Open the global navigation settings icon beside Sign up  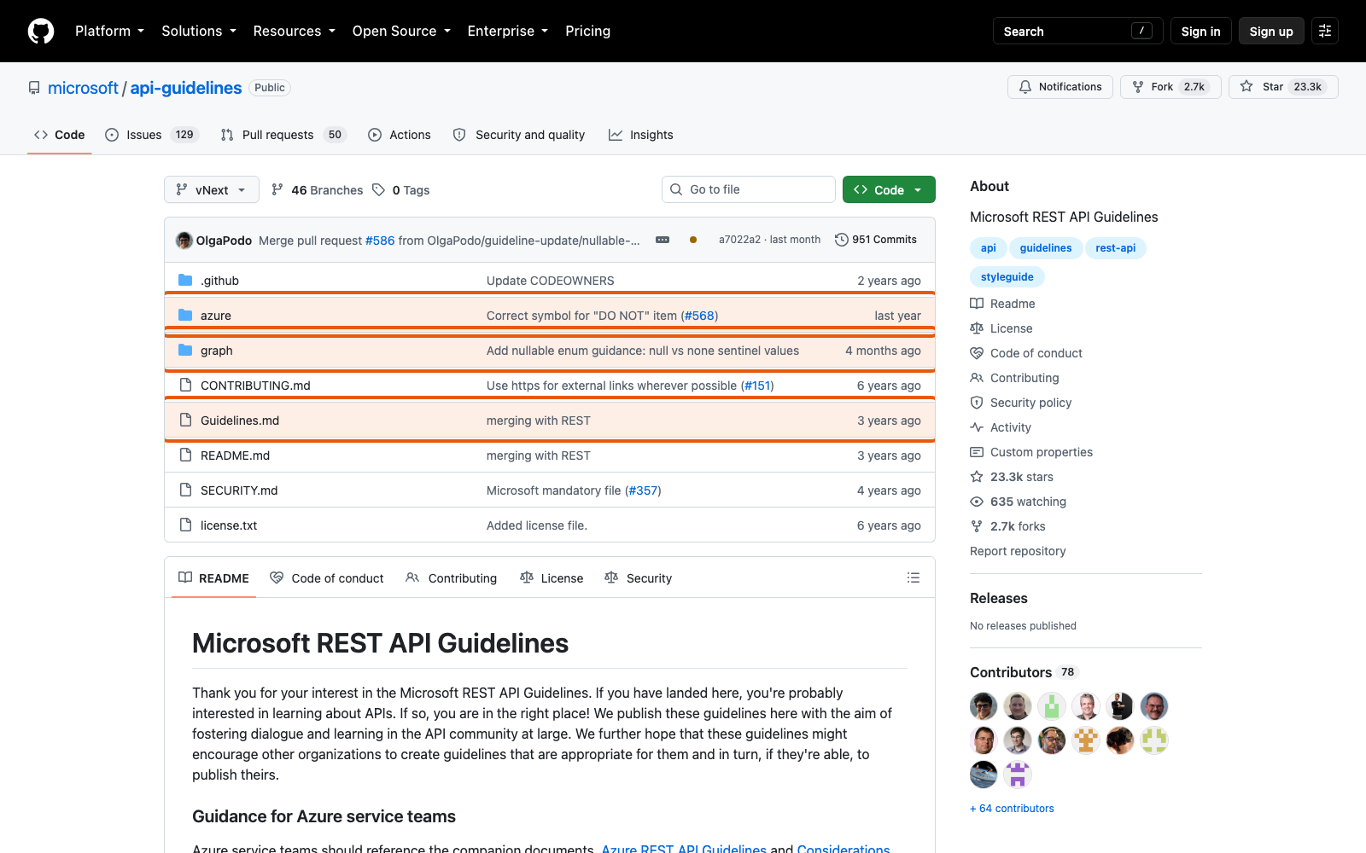click(x=1325, y=31)
